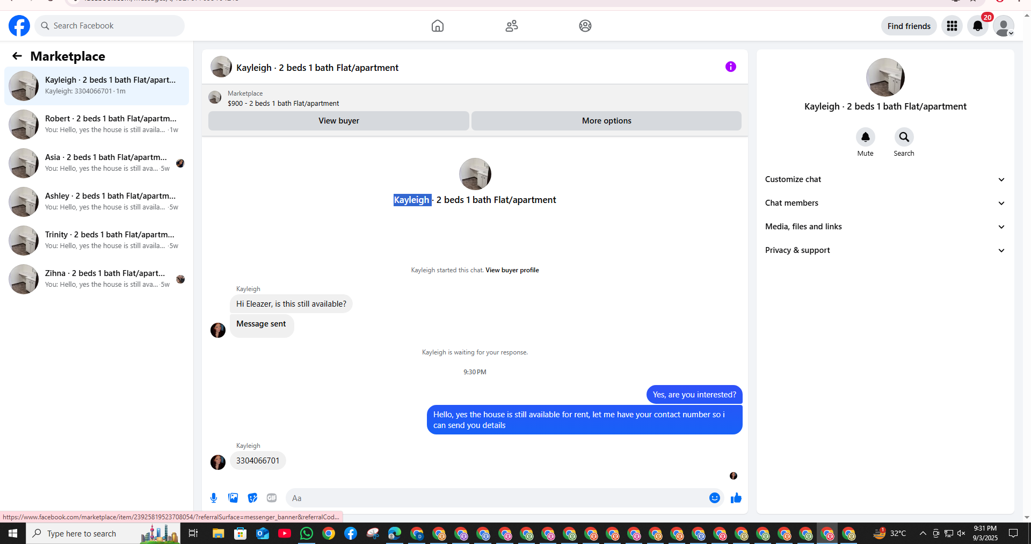The image size is (1031, 544).
Task: Open the Ashley conversation in the list
Action: click(x=97, y=202)
